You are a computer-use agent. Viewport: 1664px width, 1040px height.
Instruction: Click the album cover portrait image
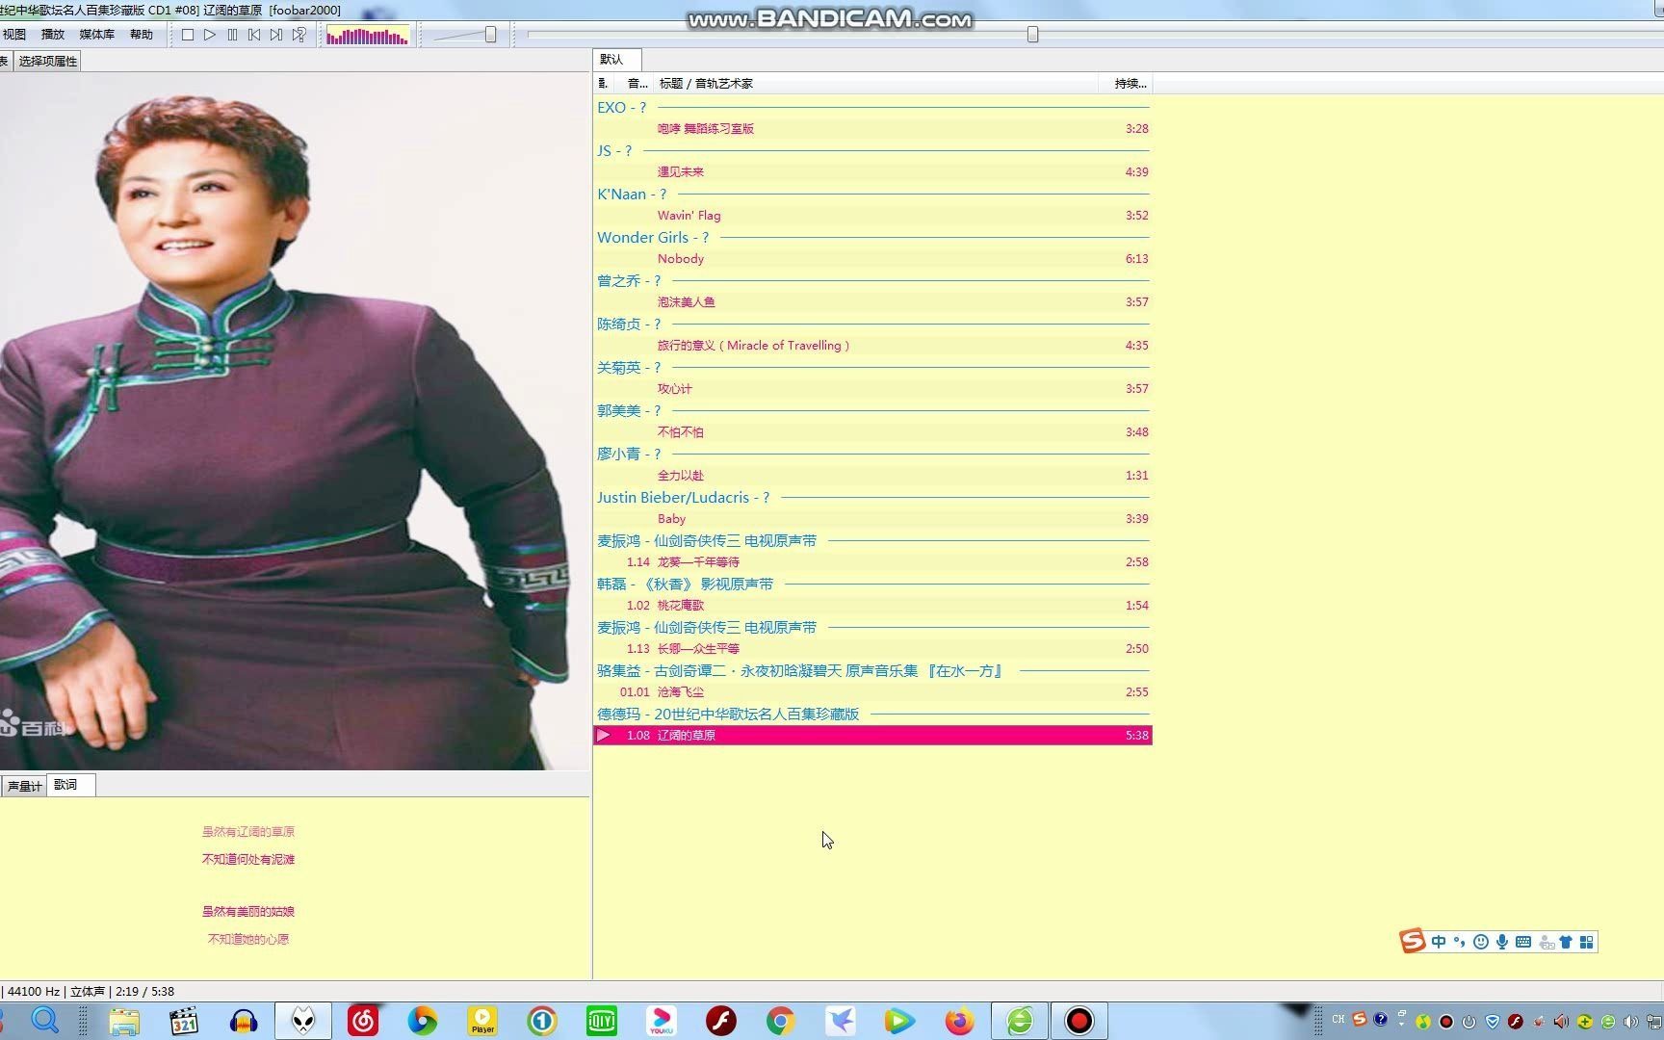295,421
